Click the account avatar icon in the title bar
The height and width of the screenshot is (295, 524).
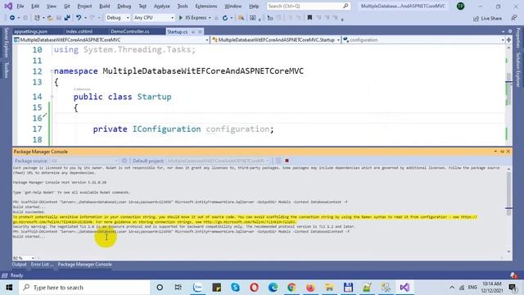click(x=460, y=6)
